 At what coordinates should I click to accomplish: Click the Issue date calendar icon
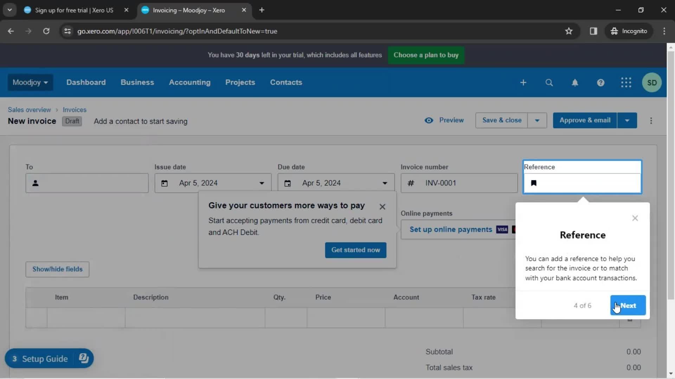[x=164, y=183]
